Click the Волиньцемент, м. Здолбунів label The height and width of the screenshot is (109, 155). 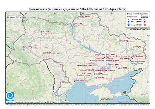(x=50, y=33)
